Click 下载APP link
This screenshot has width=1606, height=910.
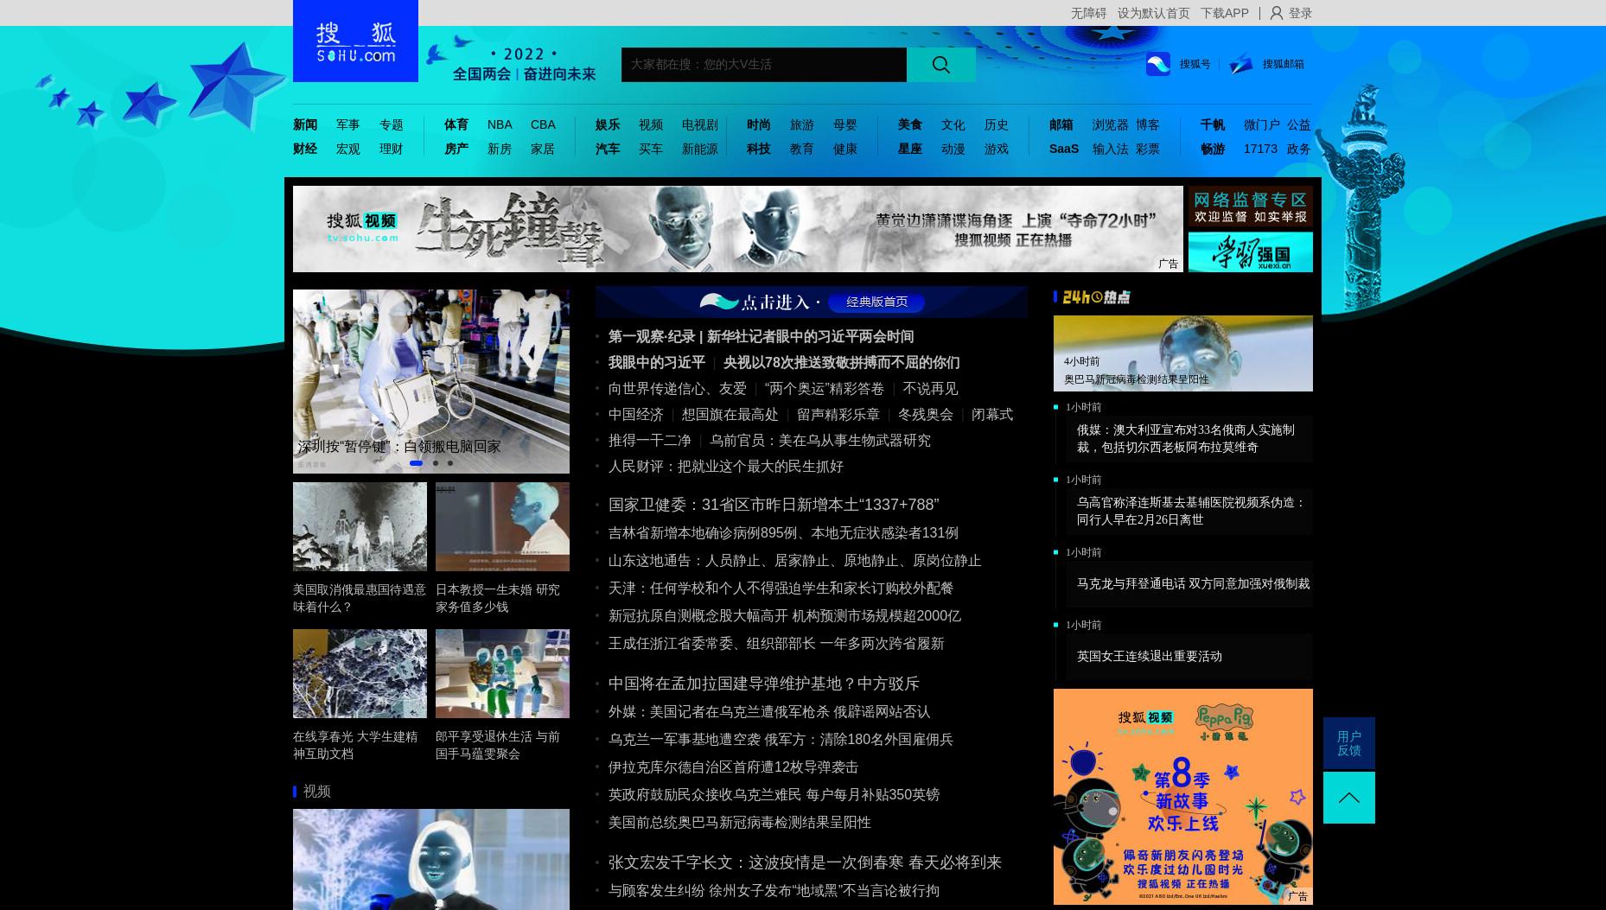pyautogui.click(x=1224, y=13)
